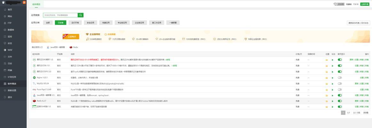This screenshot has width=372, height=128.
Task: Click the Nginx logo icon in the list
Action: pos(34,78)
